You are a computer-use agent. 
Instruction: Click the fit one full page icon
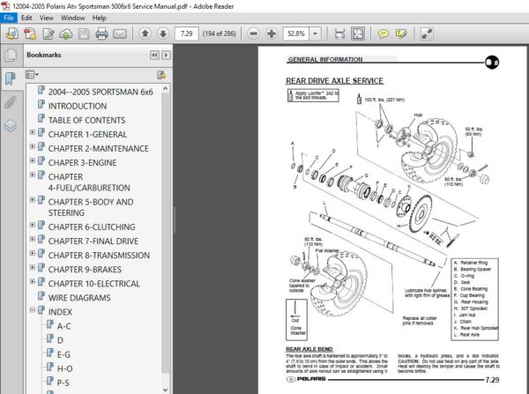(x=358, y=33)
